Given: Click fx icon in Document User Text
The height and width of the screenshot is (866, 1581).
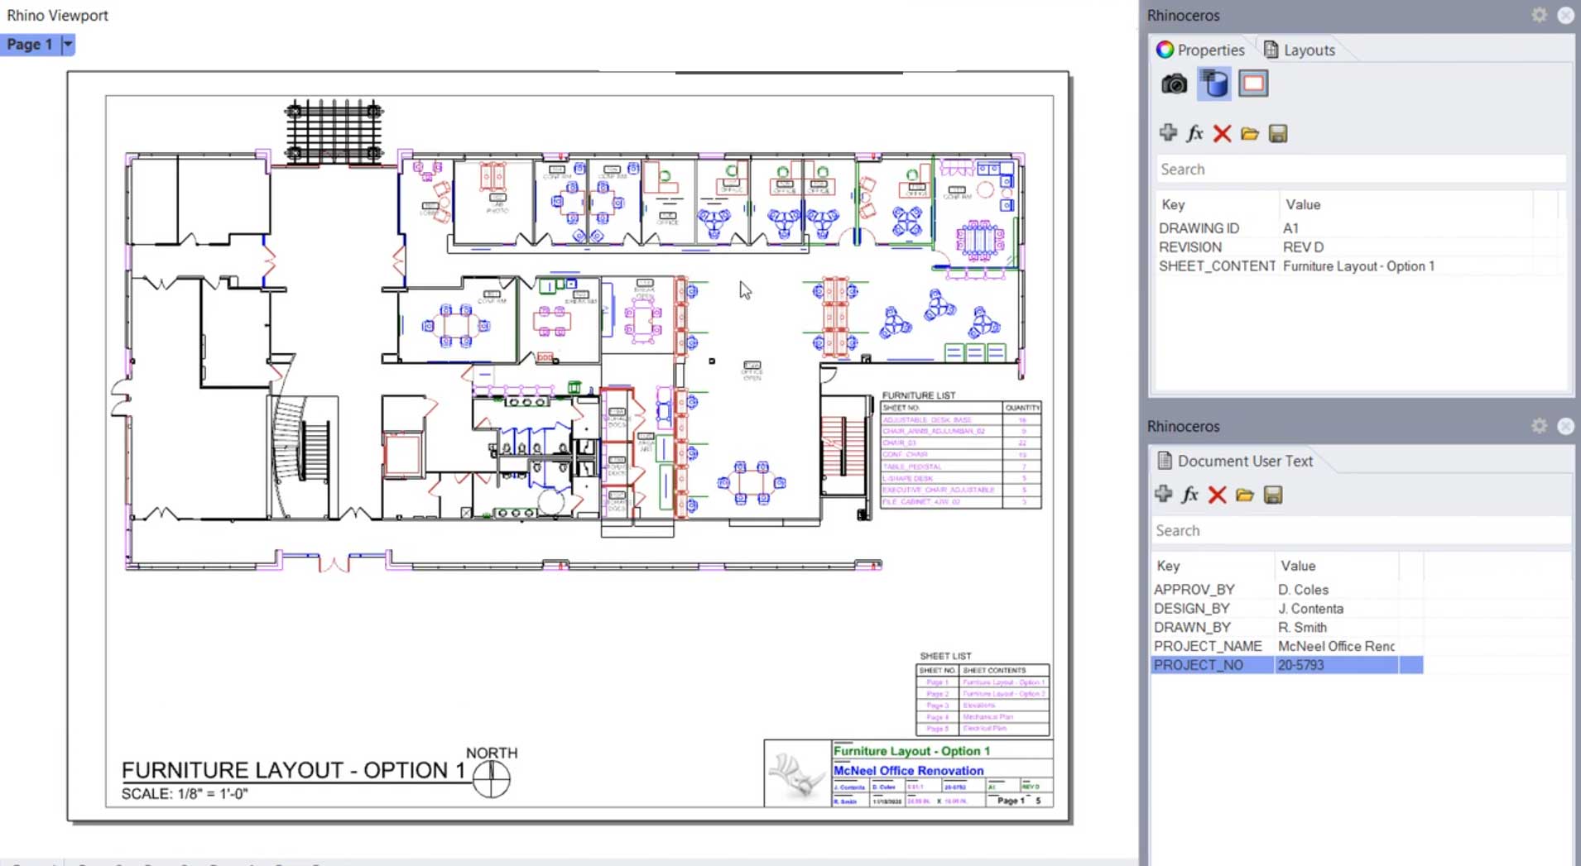Looking at the screenshot, I should pyautogui.click(x=1189, y=495).
